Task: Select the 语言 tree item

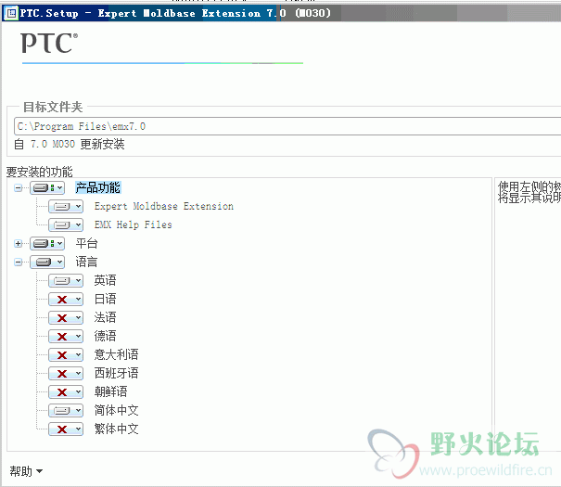Action: point(86,262)
